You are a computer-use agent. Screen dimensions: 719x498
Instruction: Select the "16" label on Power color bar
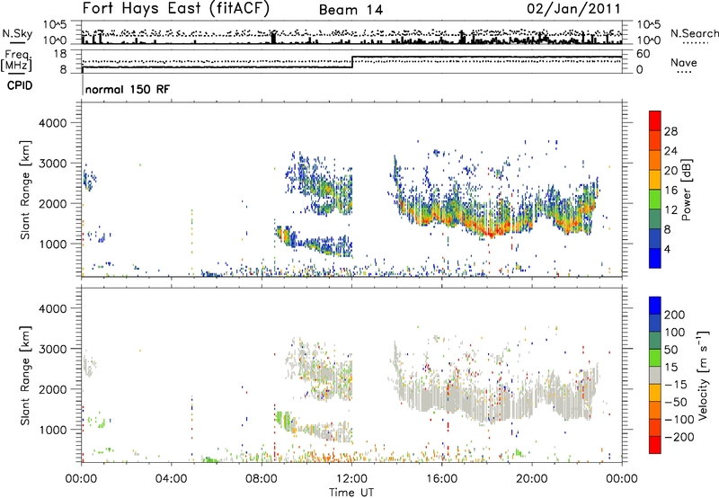(670, 191)
